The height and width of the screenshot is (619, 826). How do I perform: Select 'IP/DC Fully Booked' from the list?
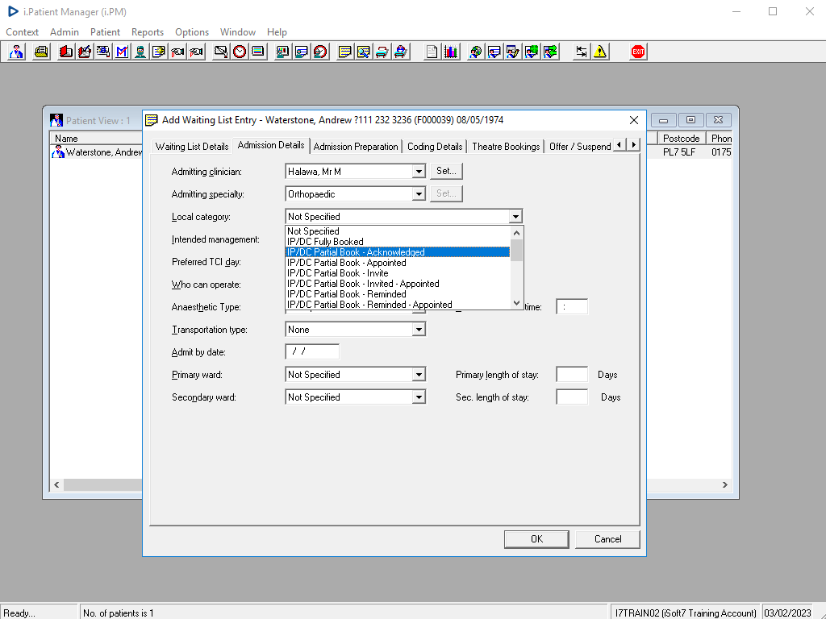click(398, 242)
